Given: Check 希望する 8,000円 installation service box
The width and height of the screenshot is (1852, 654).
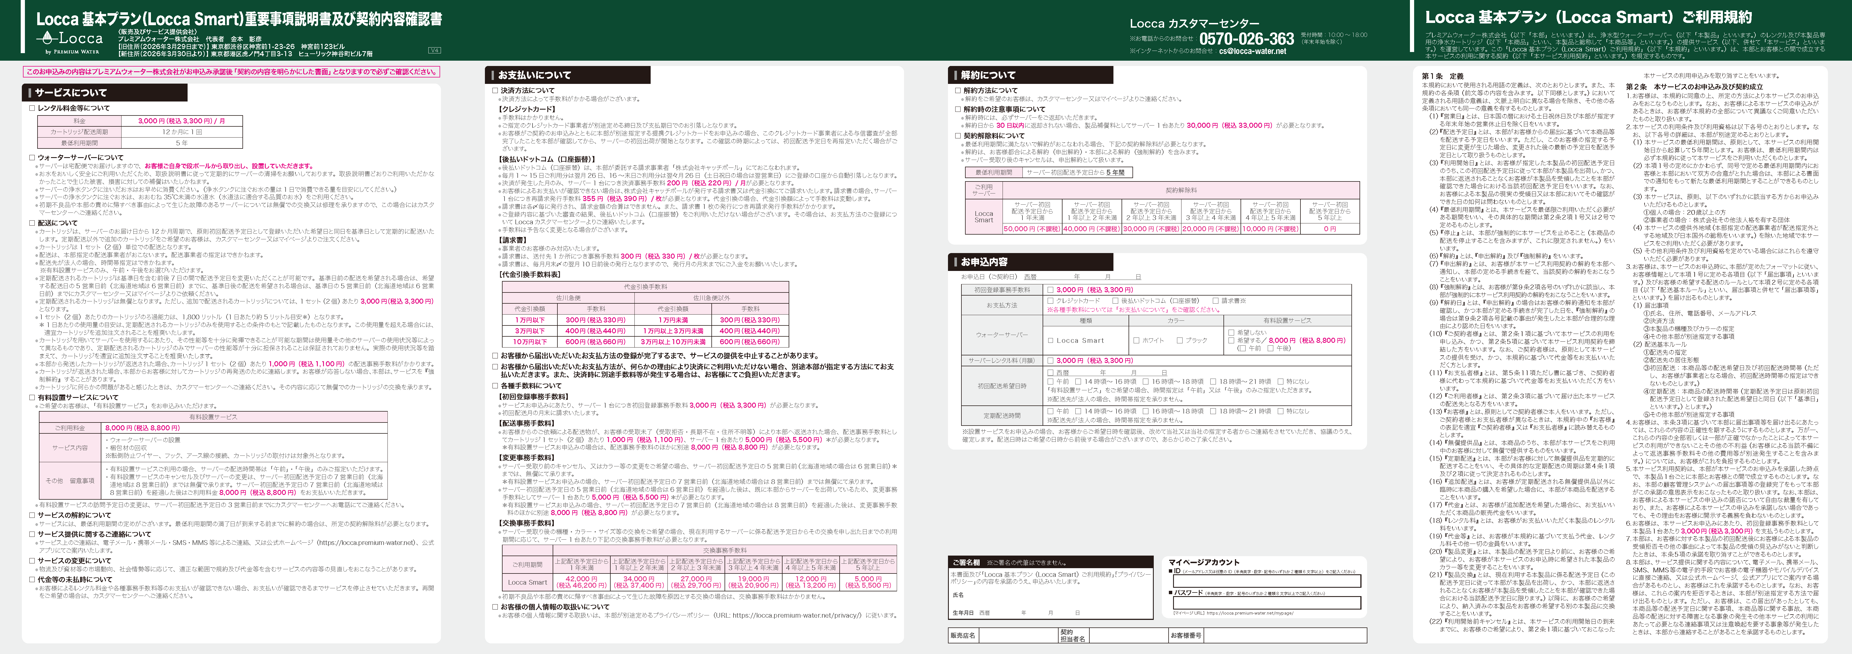Looking at the screenshot, I should tap(1232, 340).
